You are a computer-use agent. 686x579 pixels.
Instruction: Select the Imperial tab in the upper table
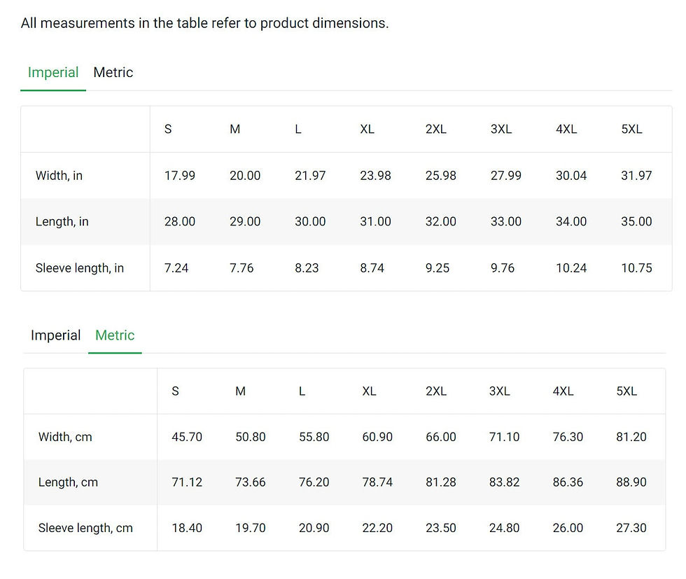pos(53,72)
